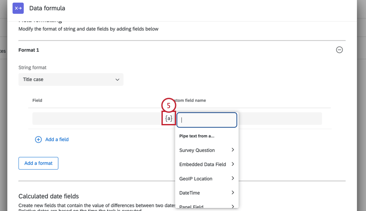Select Panel Field menu option
The height and width of the screenshot is (211, 366).
(x=191, y=207)
